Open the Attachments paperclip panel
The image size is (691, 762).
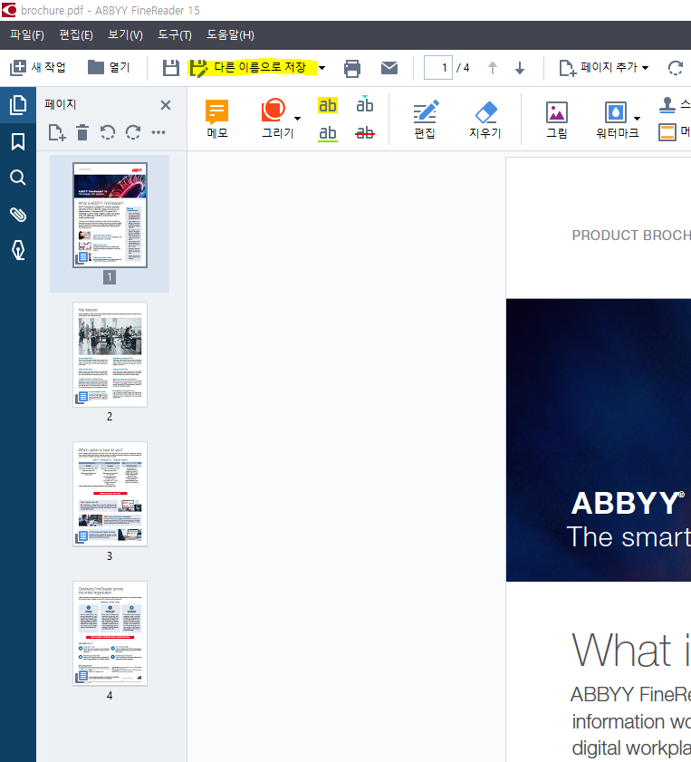tap(18, 215)
